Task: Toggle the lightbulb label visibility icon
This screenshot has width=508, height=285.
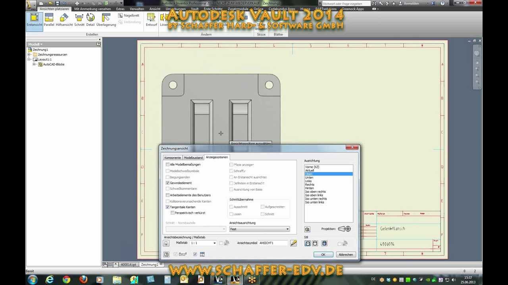Action: pos(166,243)
